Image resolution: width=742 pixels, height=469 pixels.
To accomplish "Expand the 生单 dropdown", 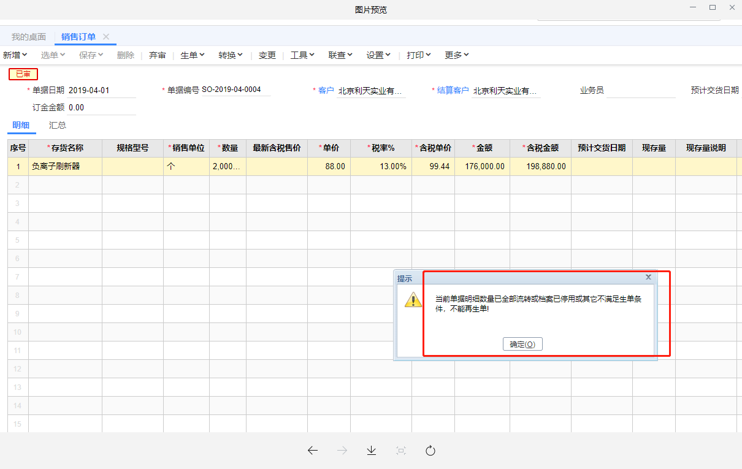I will pos(193,55).
